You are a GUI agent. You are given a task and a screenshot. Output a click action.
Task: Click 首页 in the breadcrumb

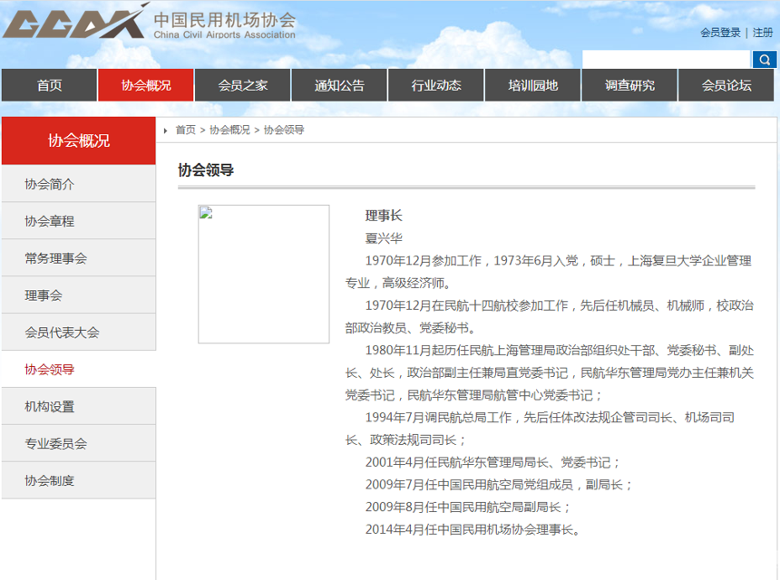click(x=186, y=130)
